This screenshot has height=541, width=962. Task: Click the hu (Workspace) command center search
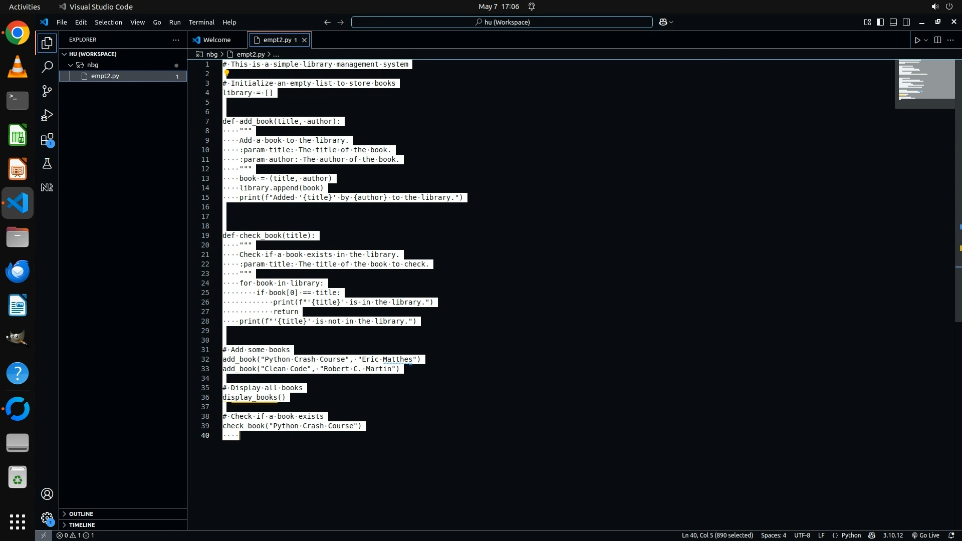[502, 22]
